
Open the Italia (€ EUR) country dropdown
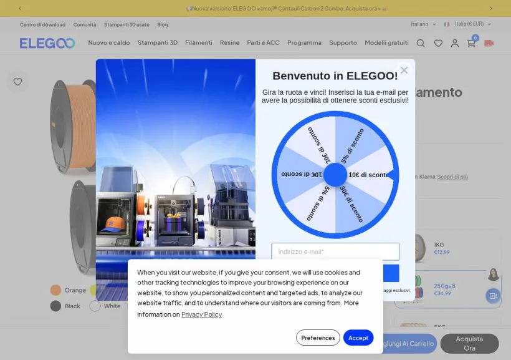pyautogui.click(x=467, y=24)
